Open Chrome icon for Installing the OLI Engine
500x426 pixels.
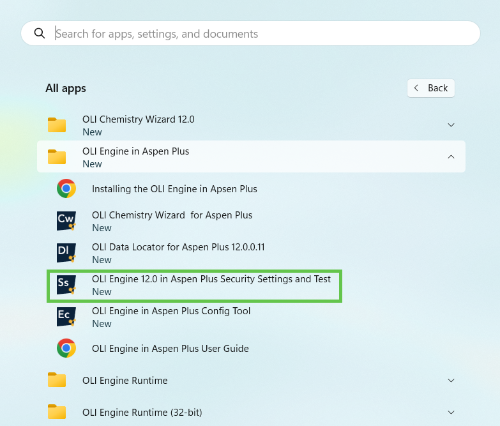[66, 188]
